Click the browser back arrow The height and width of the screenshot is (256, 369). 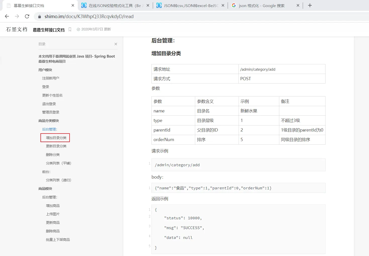(7, 16)
